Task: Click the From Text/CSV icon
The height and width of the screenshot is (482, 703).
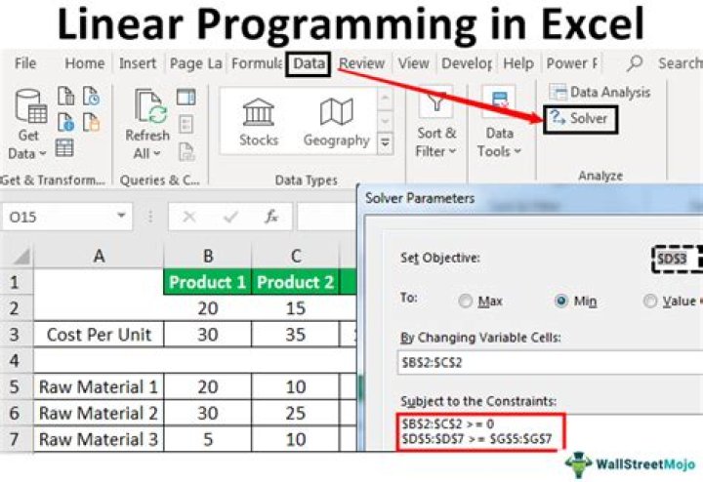Action: click(x=66, y=97)
